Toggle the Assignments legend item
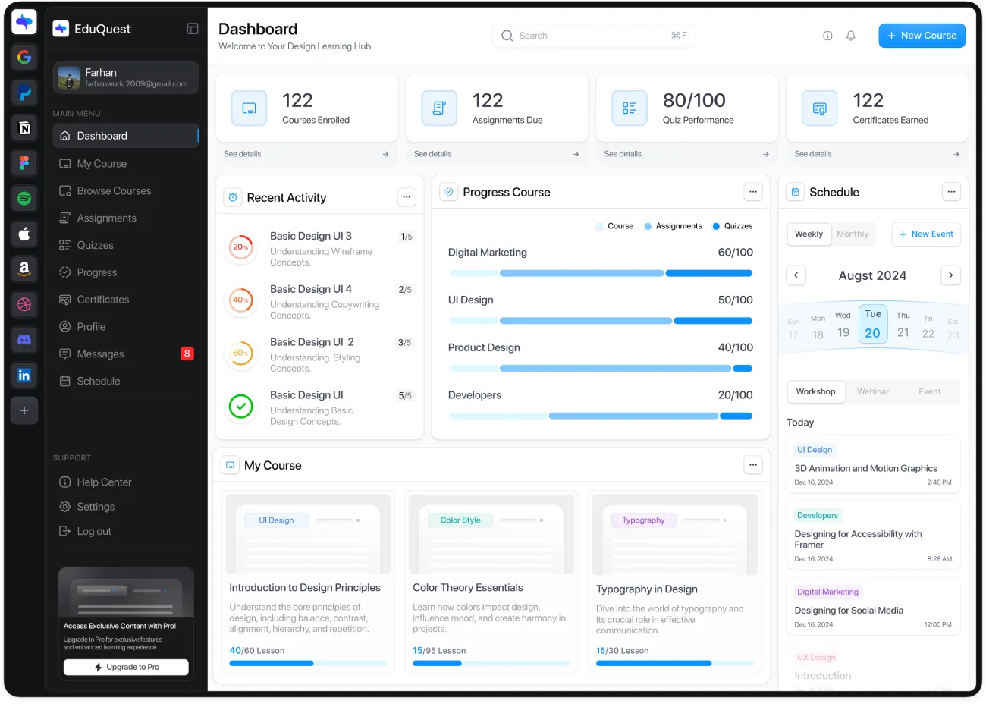Screen dimensions: 986x704 [x=673, y=226]
